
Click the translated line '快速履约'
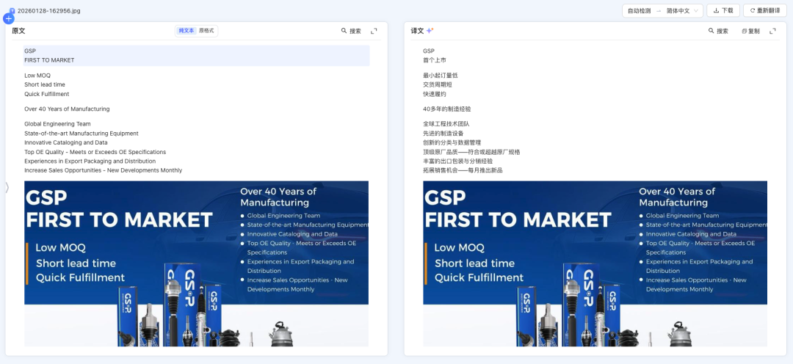coord(435,94)
